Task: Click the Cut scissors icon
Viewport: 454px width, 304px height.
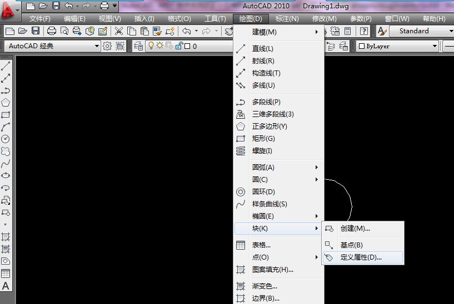Action: [x=119, y=31]
